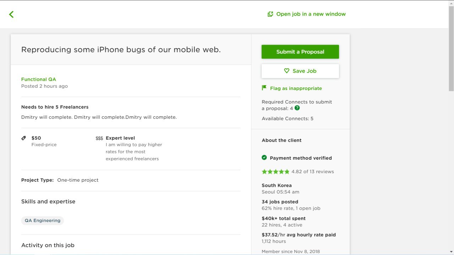The image size is (454, 255).
Task: Click the 4.82 of 13 reviews text
Action: coord(312,172)
